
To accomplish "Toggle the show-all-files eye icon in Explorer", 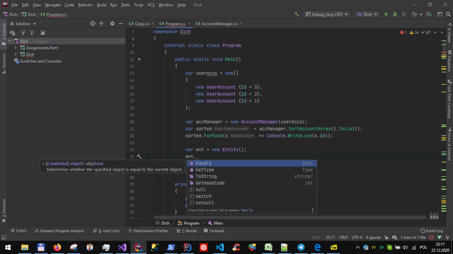I will click(x=13, y=33).
